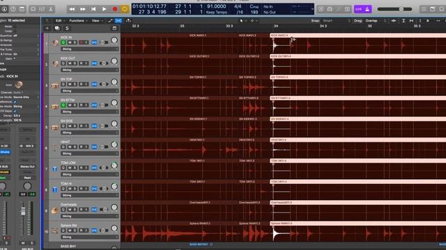Toggle the yellow Cycle mode button

125,9
